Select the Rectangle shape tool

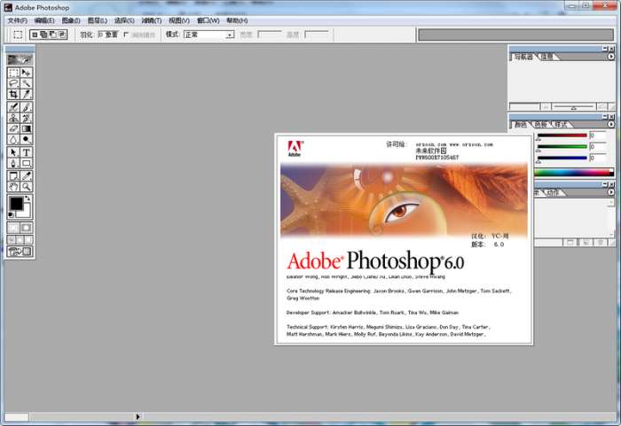pyautogui.click(x=26, y=163)
